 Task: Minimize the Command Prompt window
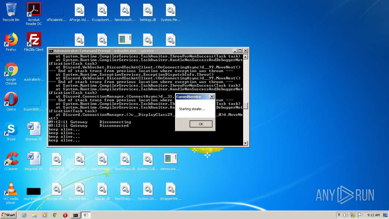(235, 51)
